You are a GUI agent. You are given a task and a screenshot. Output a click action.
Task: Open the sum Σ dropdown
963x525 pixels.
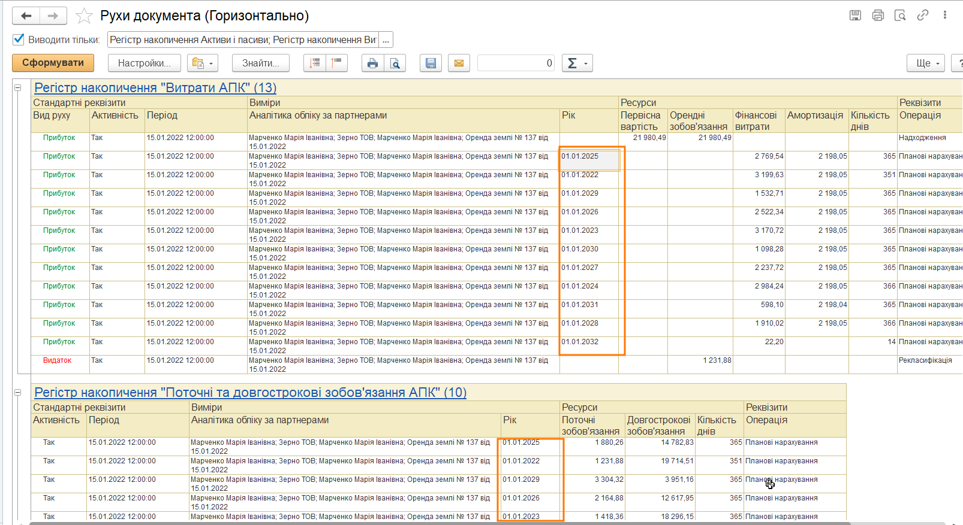[x=577, y=63]
